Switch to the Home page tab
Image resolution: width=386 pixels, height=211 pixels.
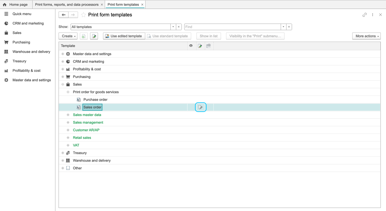pos(16,5)
